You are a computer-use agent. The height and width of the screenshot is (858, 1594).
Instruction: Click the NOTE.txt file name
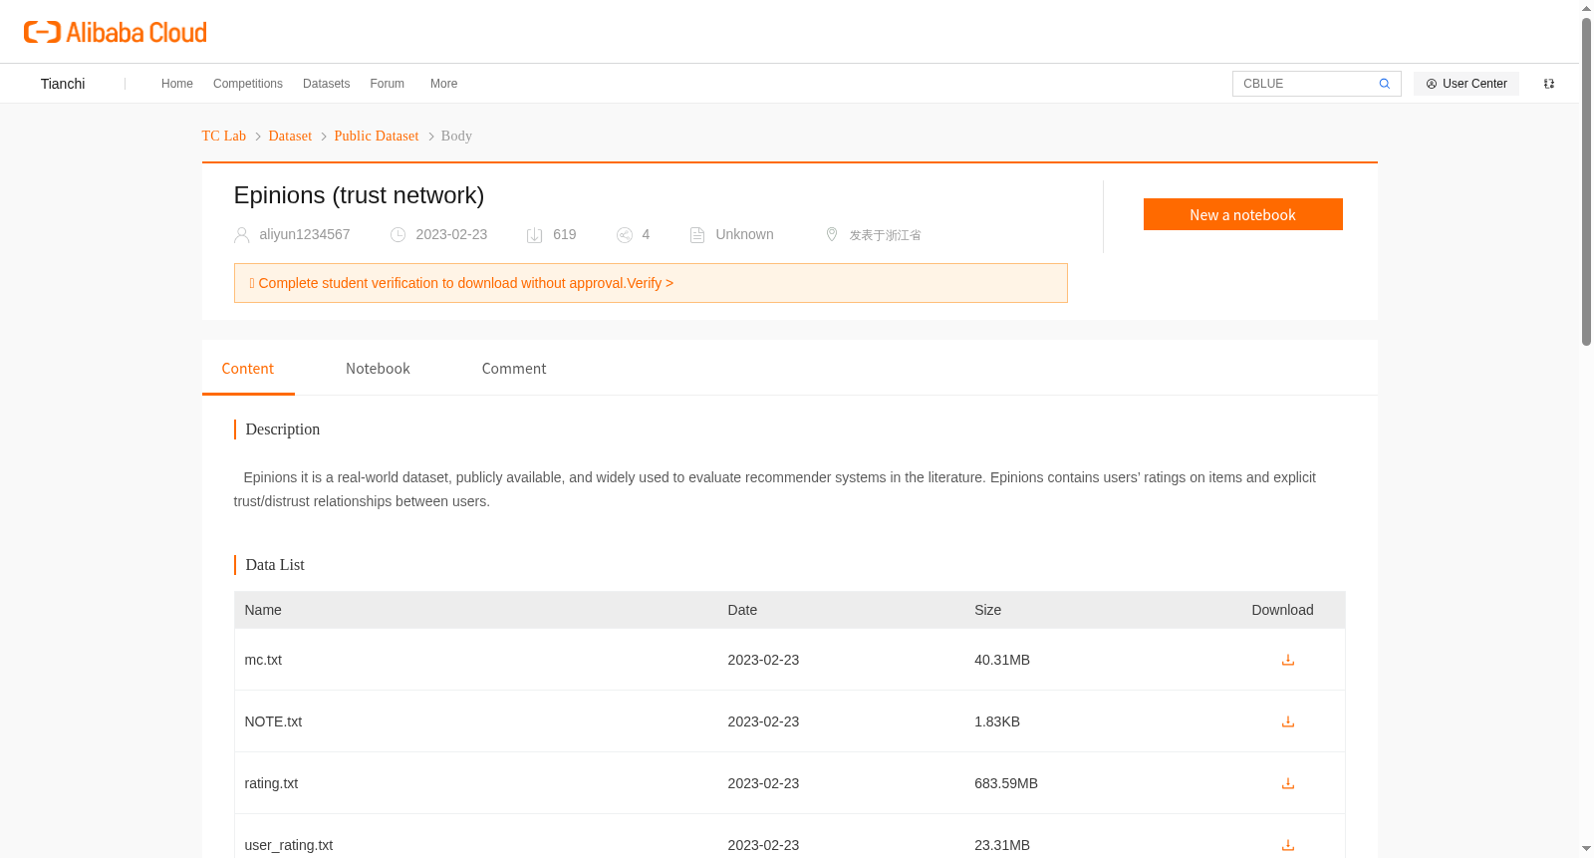(x=273, y=721)
